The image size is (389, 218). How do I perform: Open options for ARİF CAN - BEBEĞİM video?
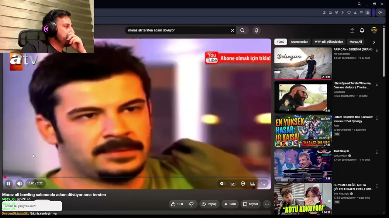pos(377,50)
